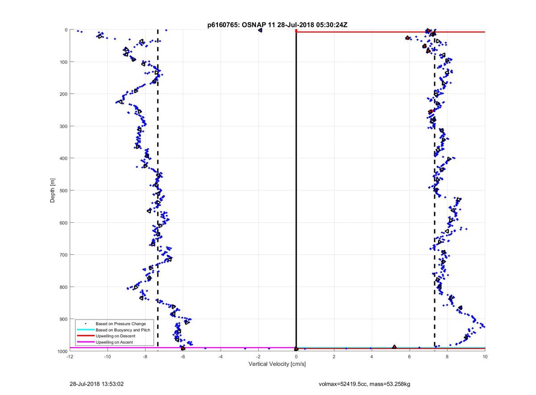Screen dimensions: 536x395
Task: Click y-axis tick label '900'
Action: click(63, 319)
